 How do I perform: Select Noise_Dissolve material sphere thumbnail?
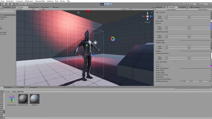click(23, 99)
